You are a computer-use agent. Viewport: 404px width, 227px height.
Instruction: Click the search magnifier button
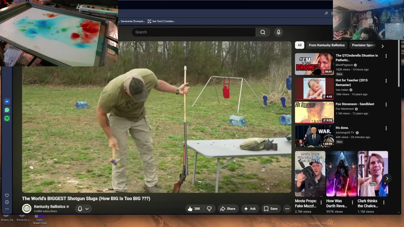[x=263, y=32]
